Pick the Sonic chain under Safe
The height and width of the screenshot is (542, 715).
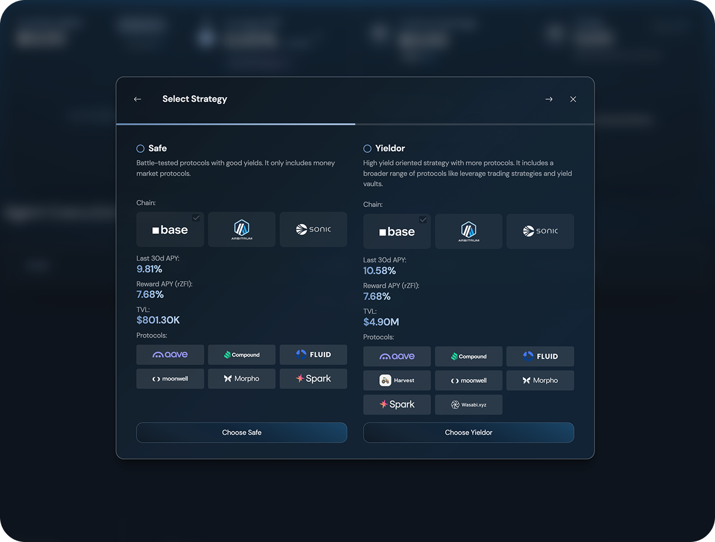[x=313, y=229]
